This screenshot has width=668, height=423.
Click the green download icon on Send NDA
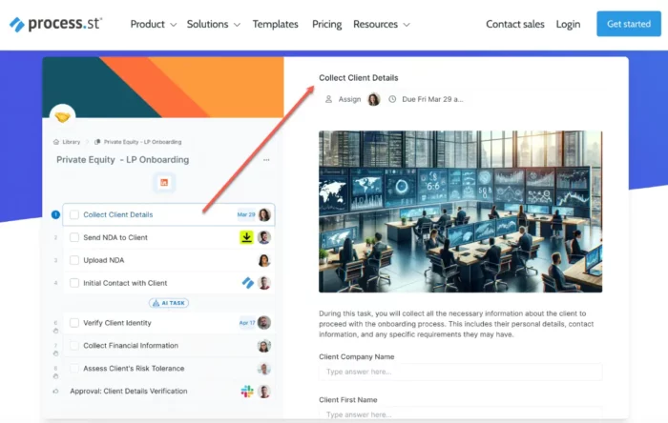click(x=245, y=237)
